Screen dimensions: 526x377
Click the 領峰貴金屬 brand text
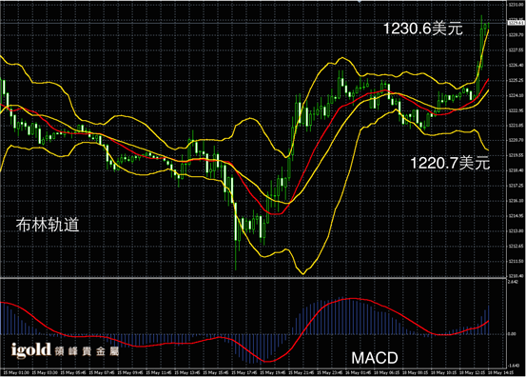(87, 351)
